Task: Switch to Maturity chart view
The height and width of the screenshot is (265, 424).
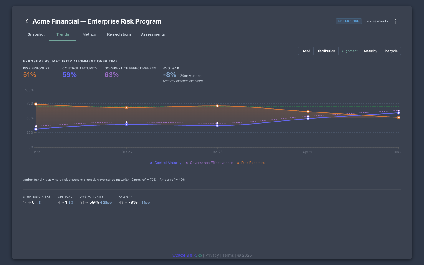Action: click(370, 51)
